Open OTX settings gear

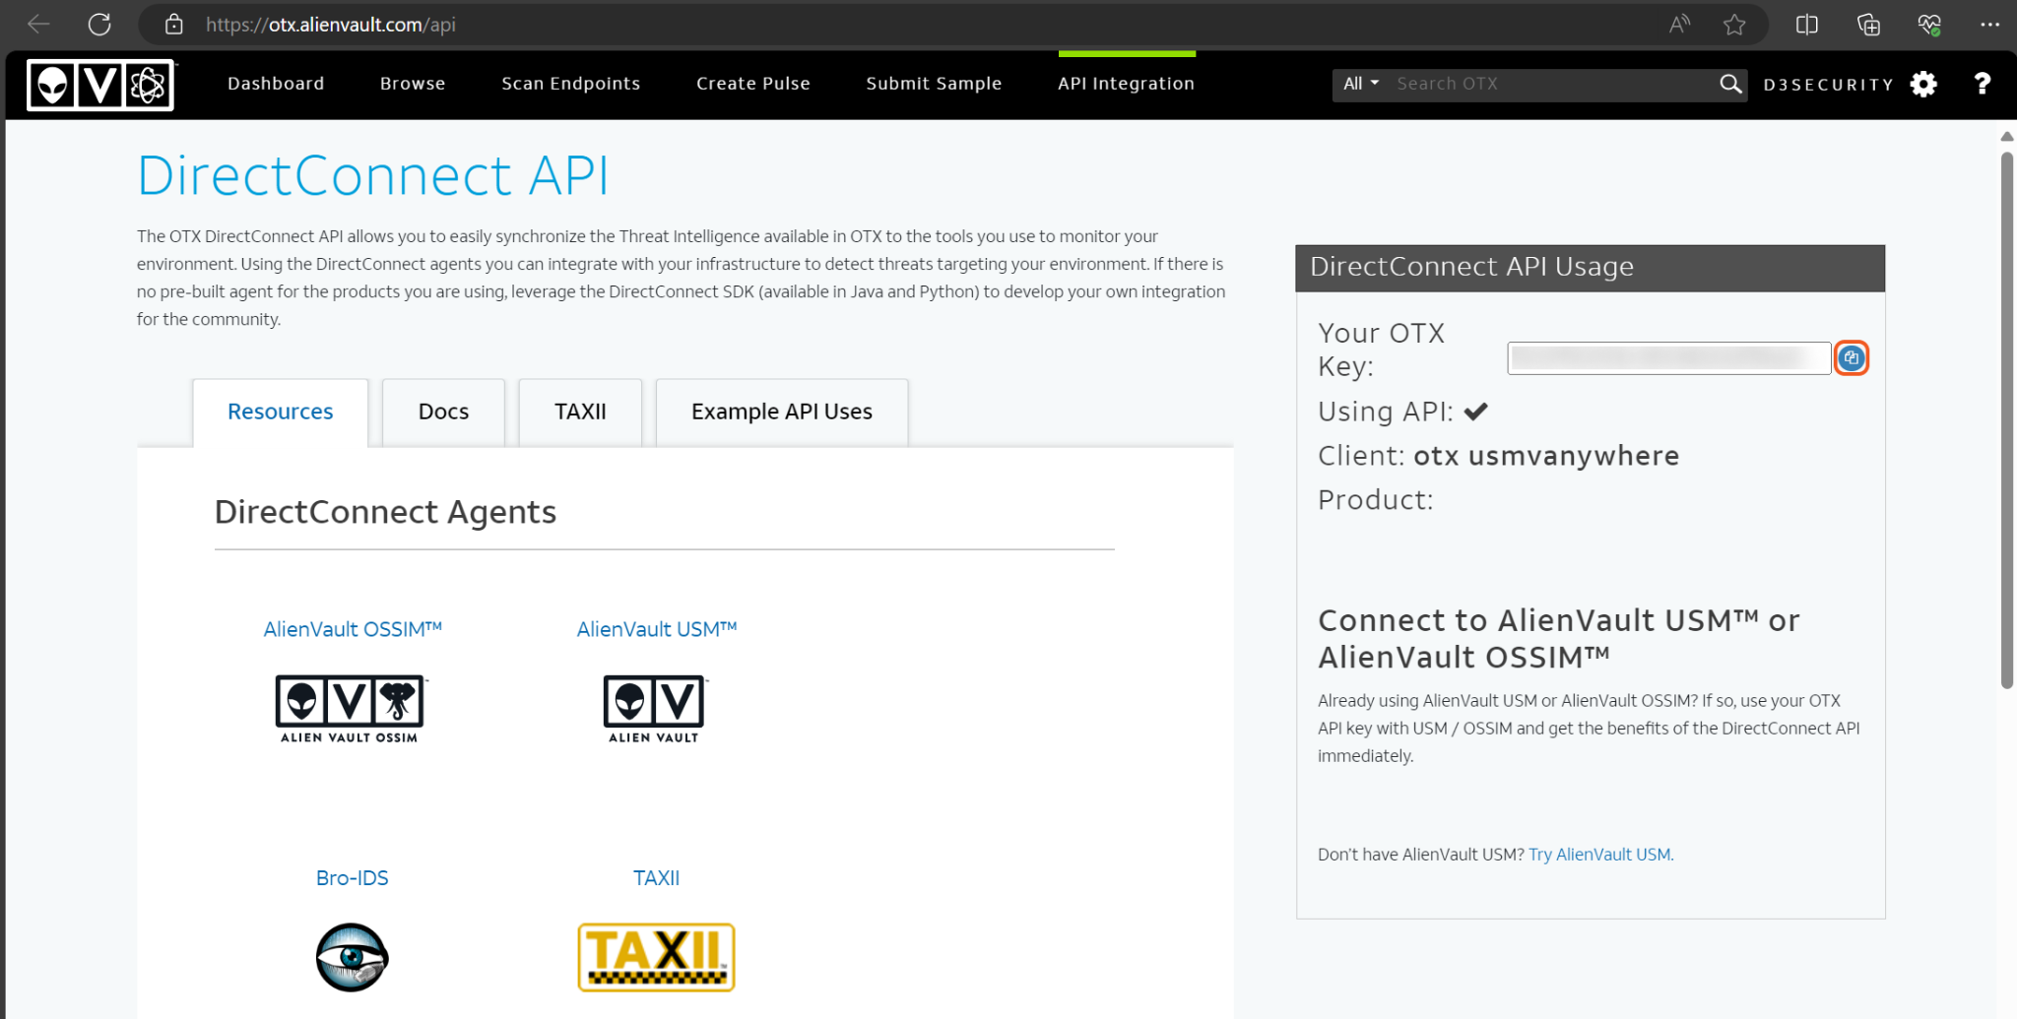[1921, 84]
